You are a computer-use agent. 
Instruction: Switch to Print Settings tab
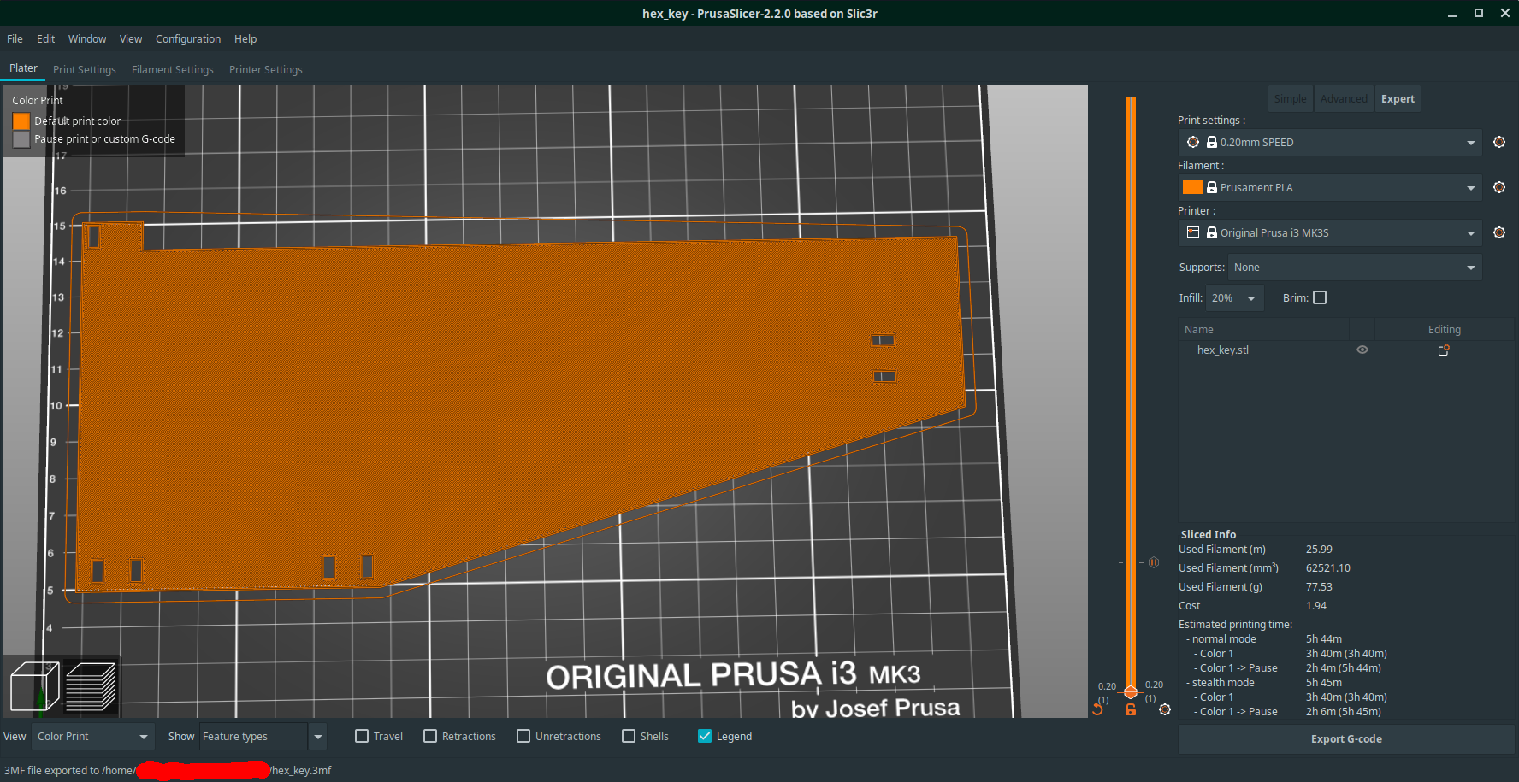(x=85, y=69)
